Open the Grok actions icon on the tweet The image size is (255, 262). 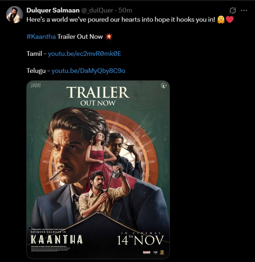click(233, 10)
